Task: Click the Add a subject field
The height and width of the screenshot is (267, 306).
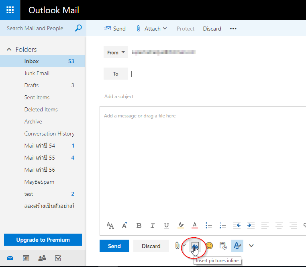Action: (203, 97)
